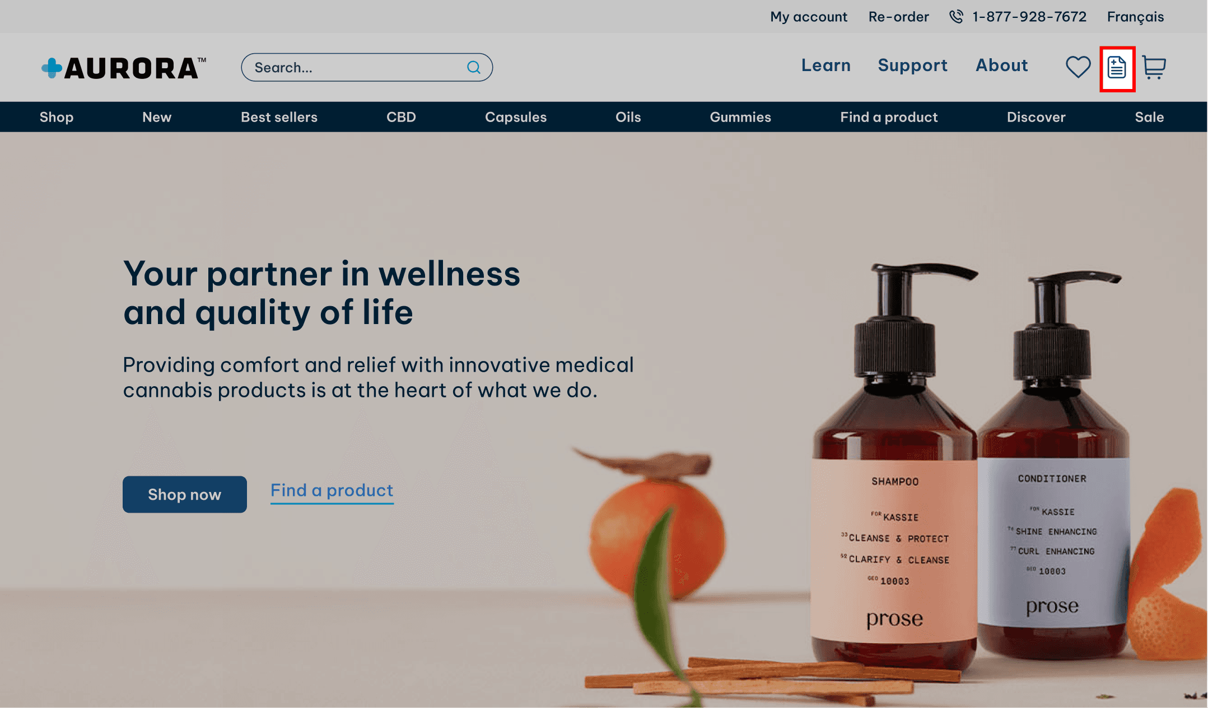Click the Aurora logo
Viewport: 1208px width, 708px height.
tap(124, 68)
